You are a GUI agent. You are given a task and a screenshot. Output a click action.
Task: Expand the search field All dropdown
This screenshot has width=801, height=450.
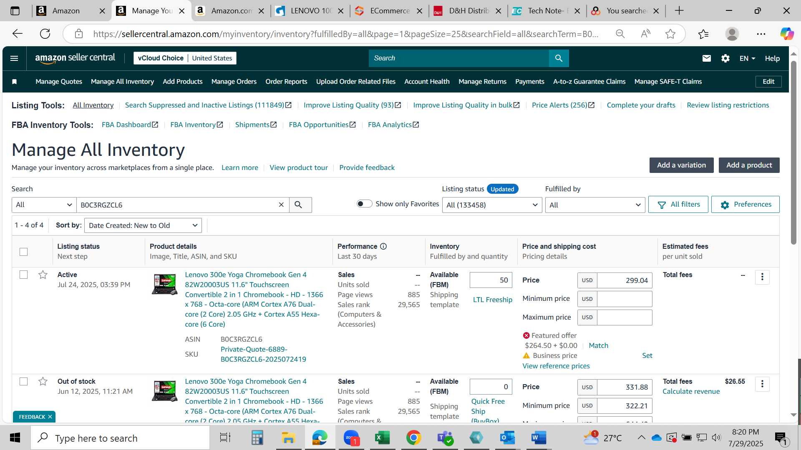coord(44,205)
